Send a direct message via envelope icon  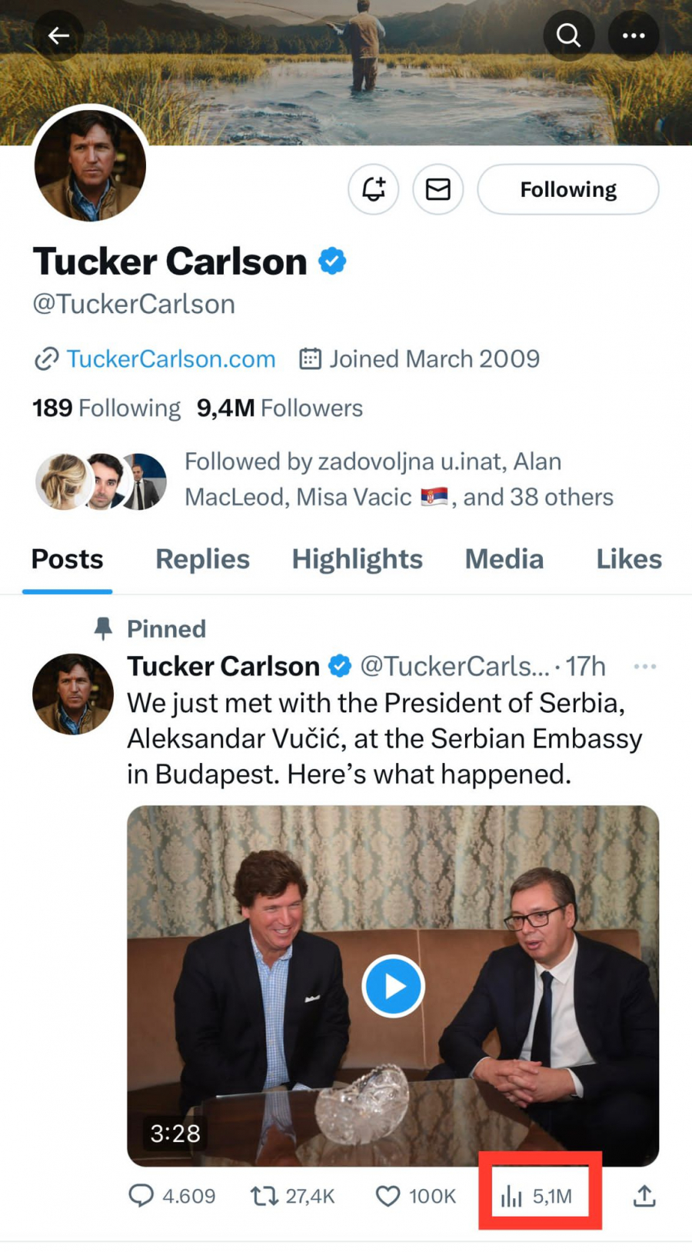[438, 189]
